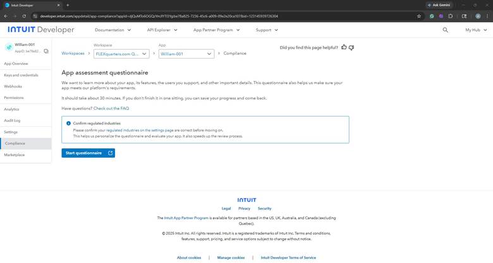Bookmark this page with the star icon
The image size is (493, 263).
[419, 16]
